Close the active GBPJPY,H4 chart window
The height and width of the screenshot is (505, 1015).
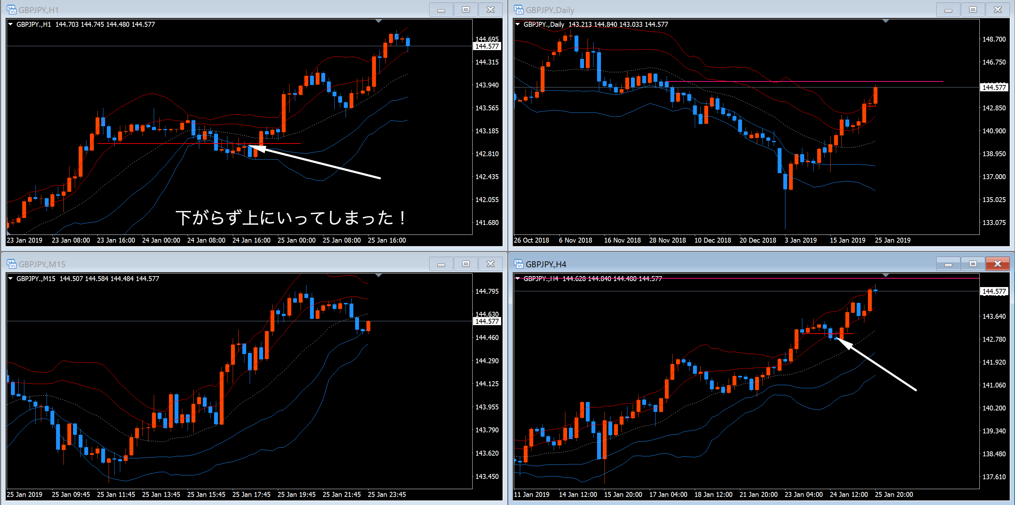point(997,264)
